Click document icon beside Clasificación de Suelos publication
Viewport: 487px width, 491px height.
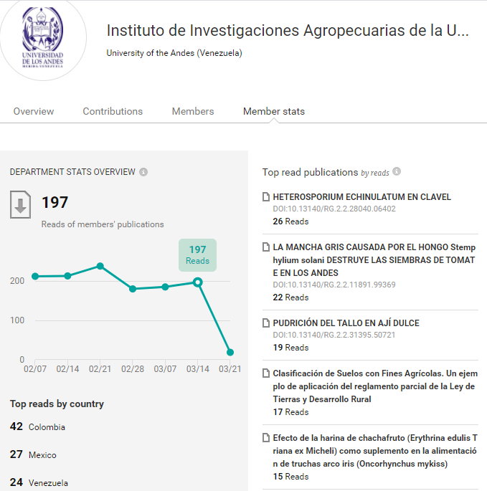click(x=266, y=373)
